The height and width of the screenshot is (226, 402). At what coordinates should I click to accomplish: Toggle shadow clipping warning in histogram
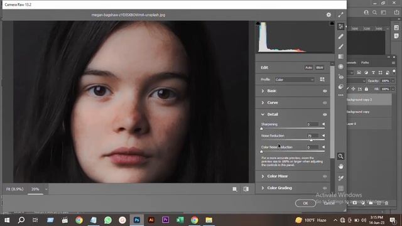click(x=258, y=23)
